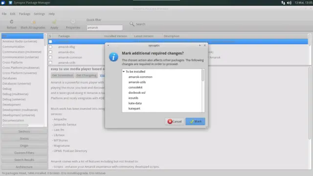This screenshot has height=176, width=313.
Task: Toggle the amarok-doc status checkbox
Action: tap(50, 52)
